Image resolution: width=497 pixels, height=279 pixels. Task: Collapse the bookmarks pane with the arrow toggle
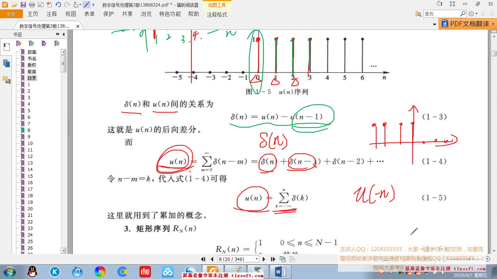tap(64, 35)
